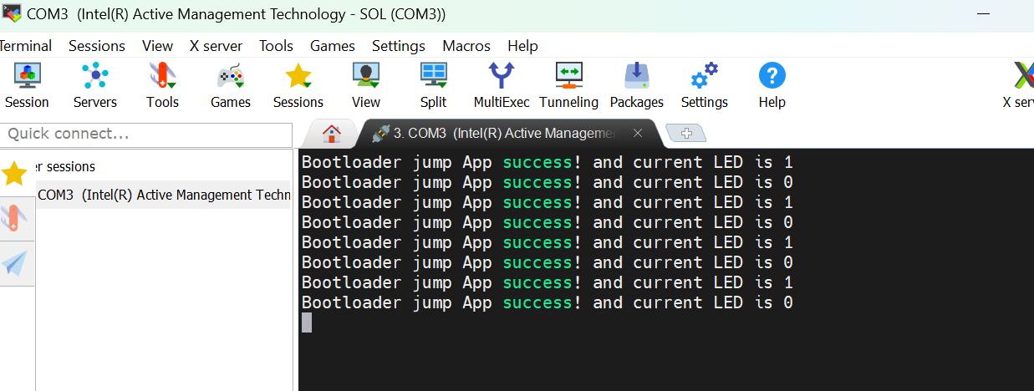Open the X server menu

(216, 46)
